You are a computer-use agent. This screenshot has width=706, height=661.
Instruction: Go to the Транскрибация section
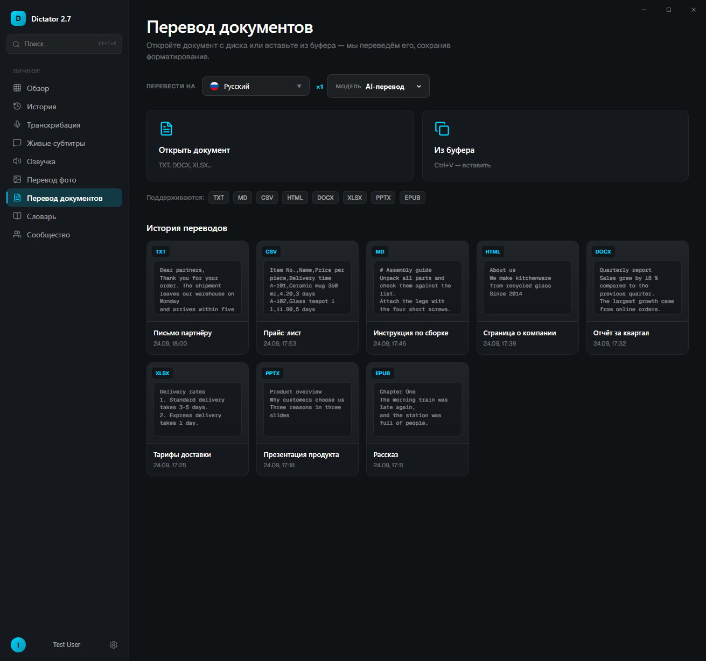[64, 124]
